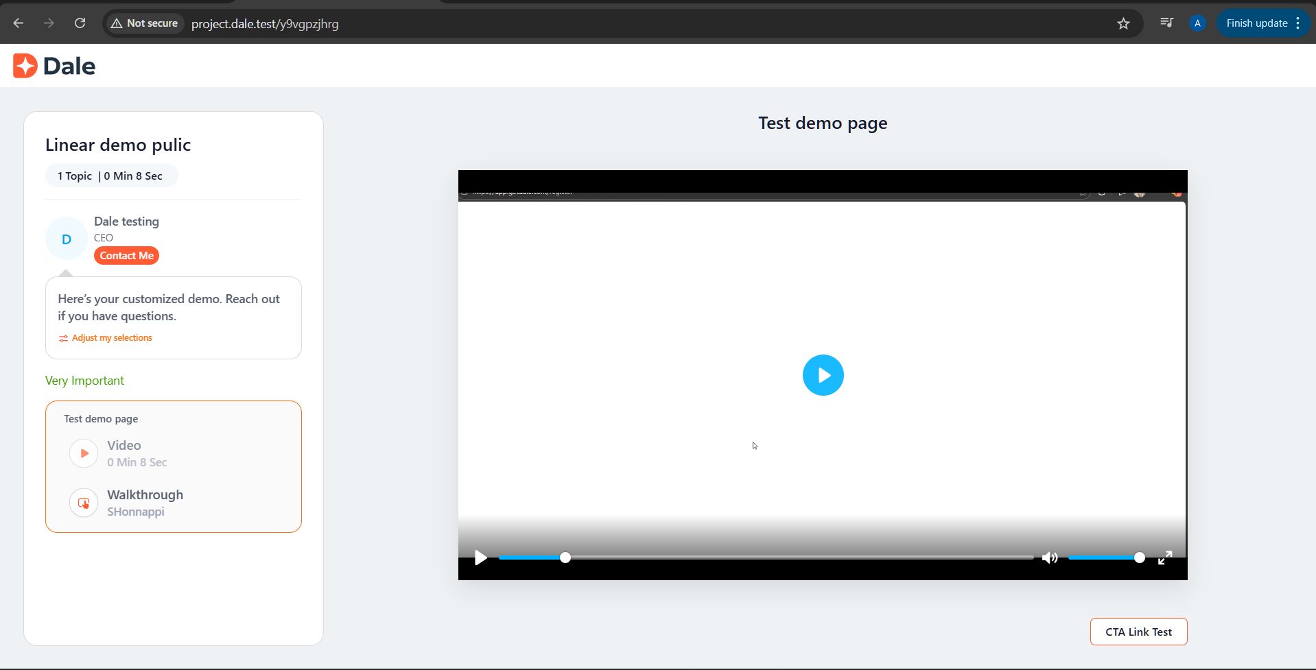The width and height of the screenshot is (1316, 670).
Task: Go back using the browser back arrow
Action: click(19, 23)
